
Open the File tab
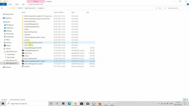(3, 4)
